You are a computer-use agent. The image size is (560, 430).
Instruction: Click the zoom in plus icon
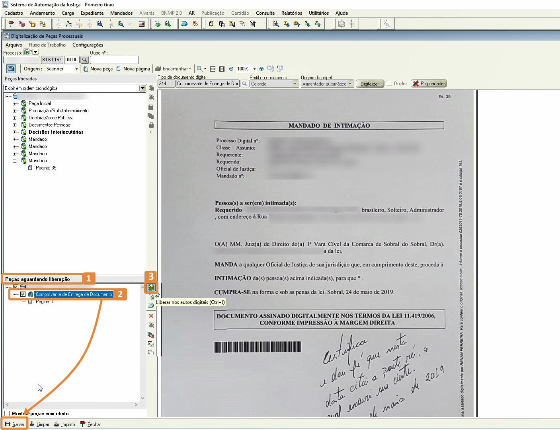pos(261,69)
